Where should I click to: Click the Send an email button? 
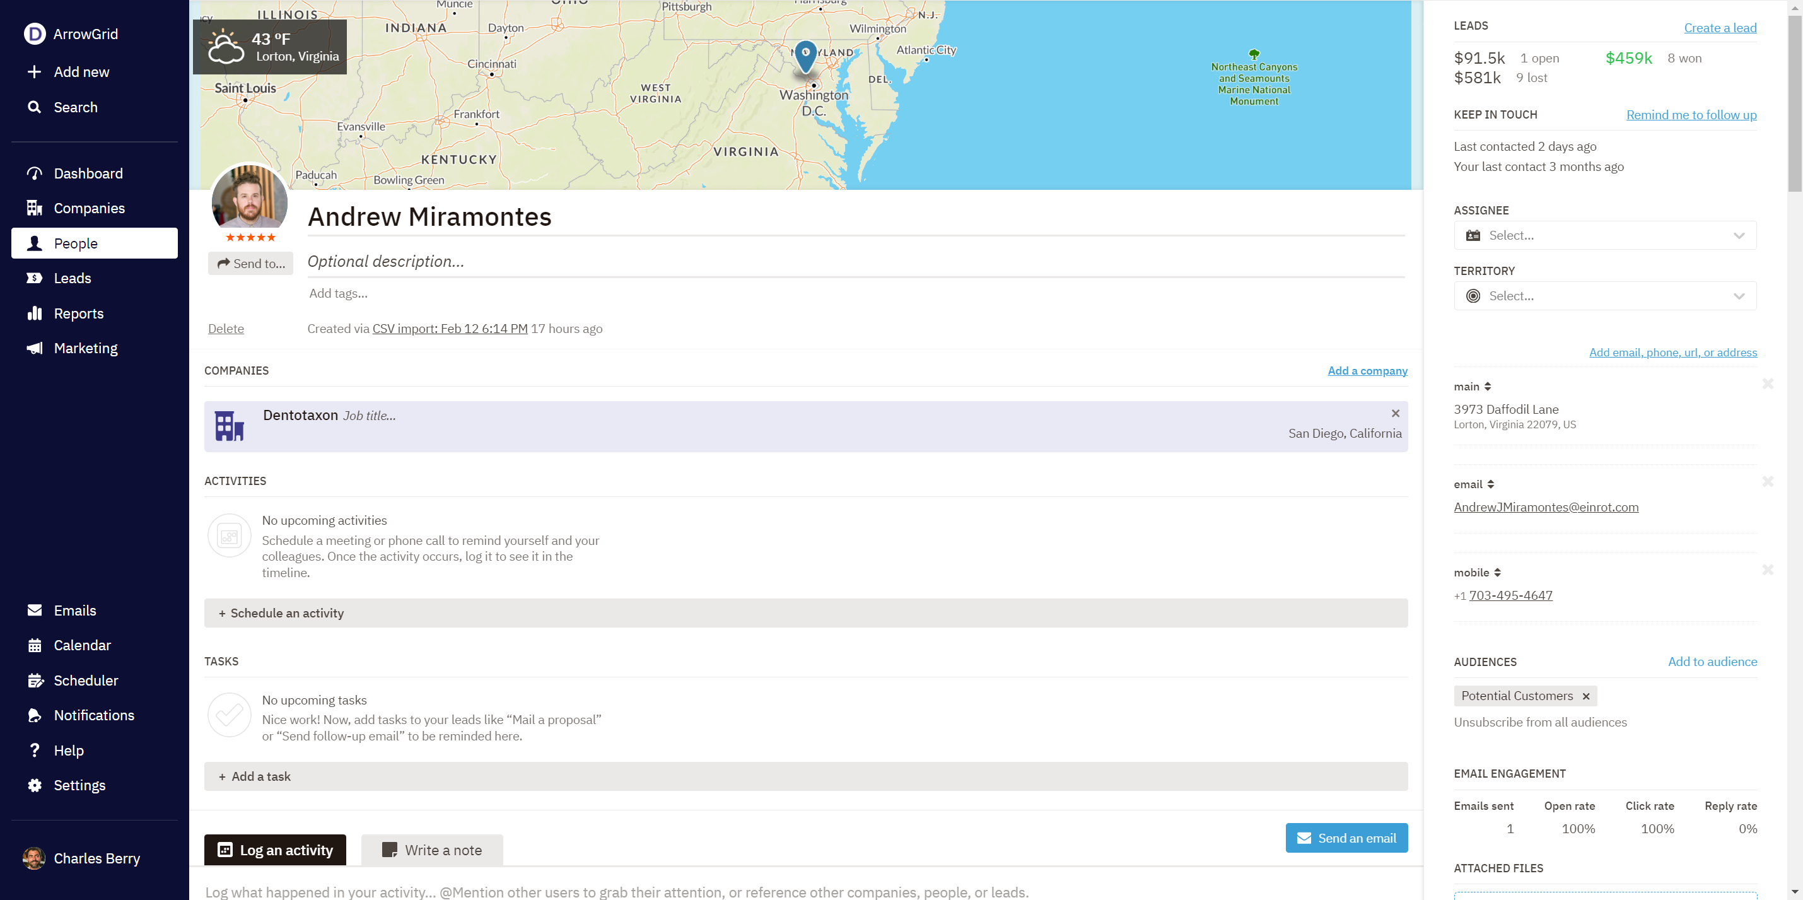tap(1346, 838)
